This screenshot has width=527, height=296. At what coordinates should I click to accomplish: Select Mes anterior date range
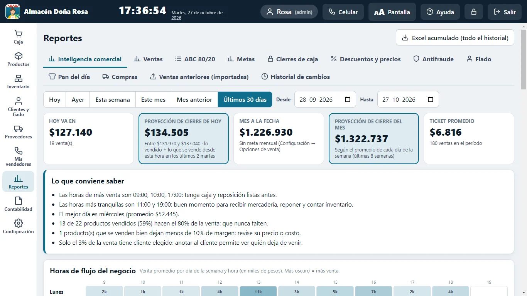(194, 99)
